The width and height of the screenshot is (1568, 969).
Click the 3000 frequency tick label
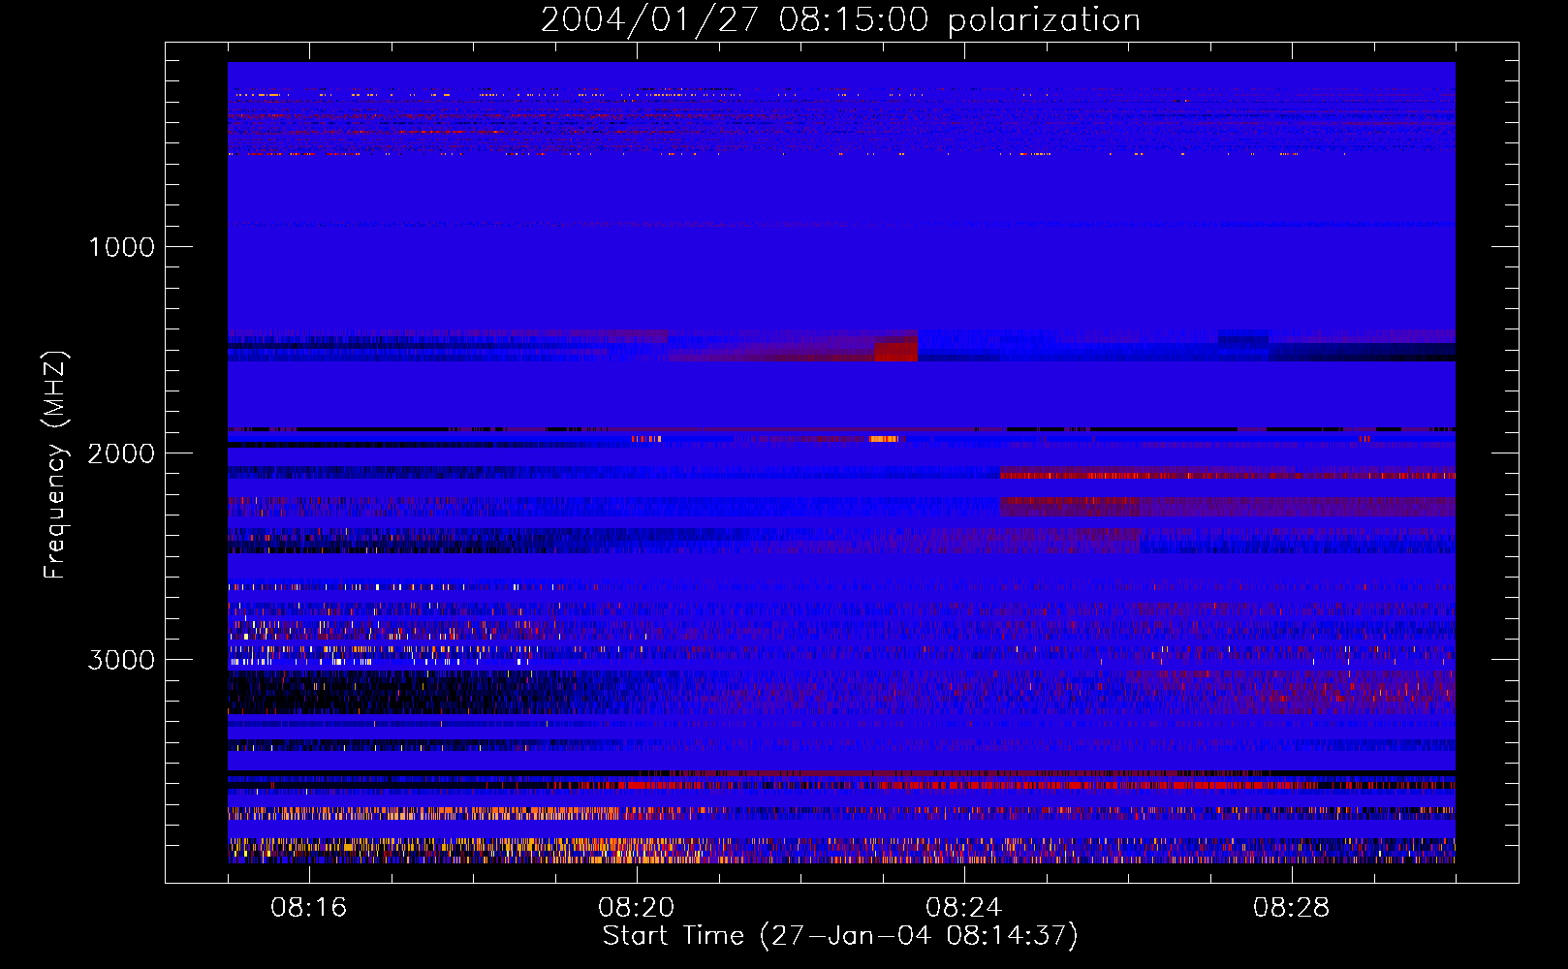point(121,660)
